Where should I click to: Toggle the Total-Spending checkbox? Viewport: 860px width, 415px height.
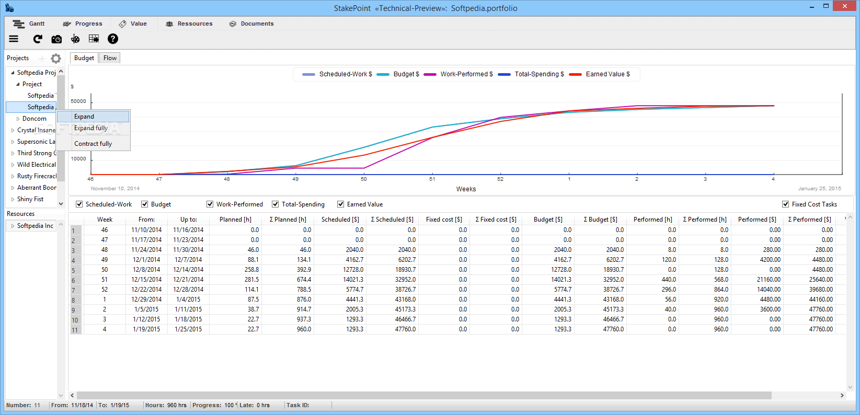pyautogui.click(x=276, y=204)
